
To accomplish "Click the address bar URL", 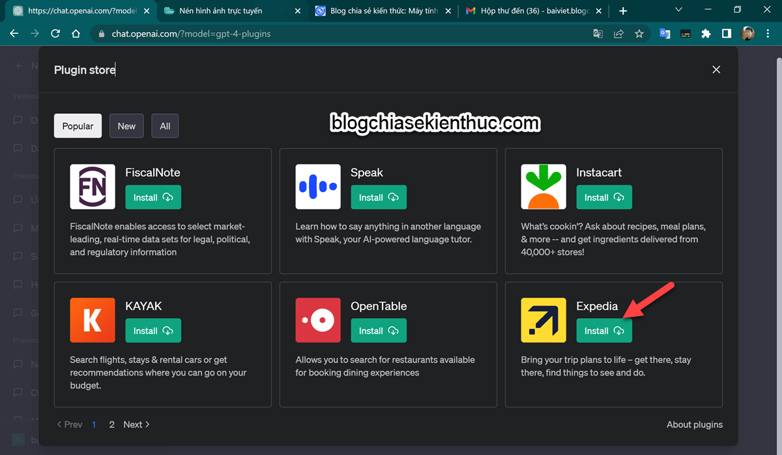I will click(x=191, y=34).
